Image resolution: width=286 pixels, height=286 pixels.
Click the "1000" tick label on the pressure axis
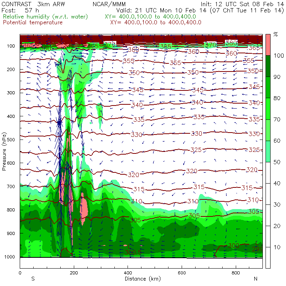pyautogui.click(x=10, y=257)
